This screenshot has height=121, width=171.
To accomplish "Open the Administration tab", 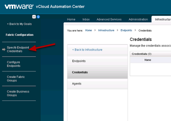I will pyautogui.click(x=138, y=19).
